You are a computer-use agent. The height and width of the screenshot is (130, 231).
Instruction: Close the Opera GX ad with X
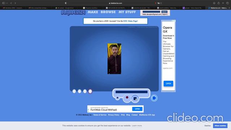pyautogui.click(x=175, y=21)
